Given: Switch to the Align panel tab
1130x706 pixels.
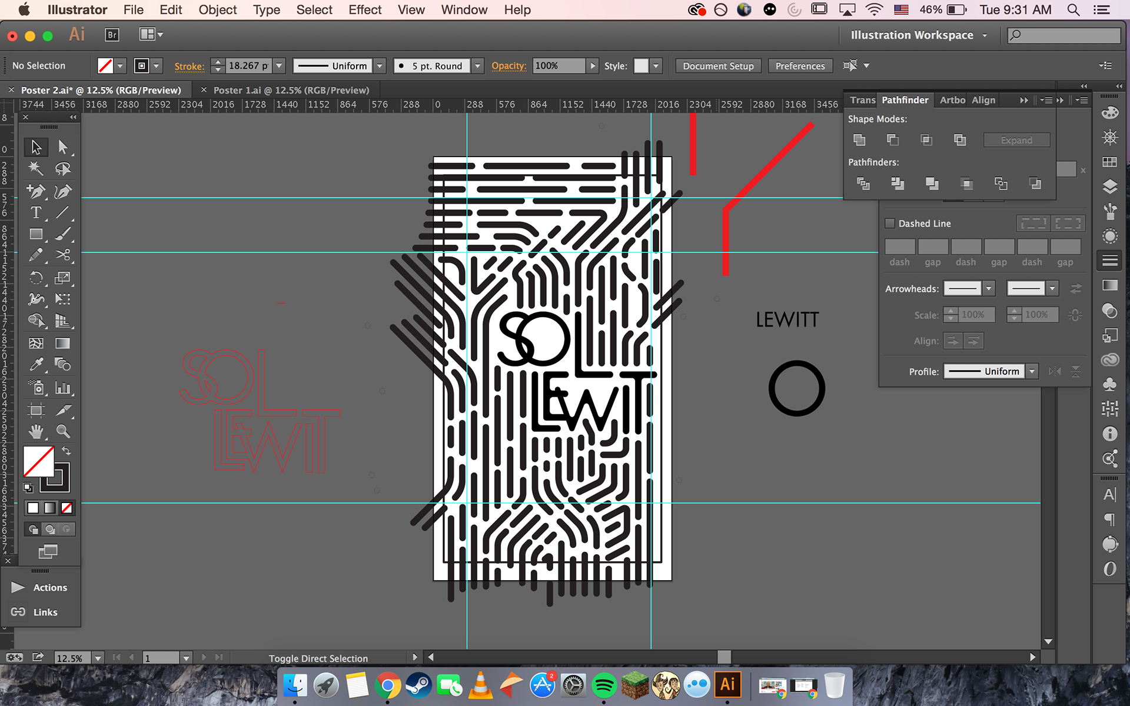Looking at the screenshot, I should pyautogui.click(x=983, y=100).
